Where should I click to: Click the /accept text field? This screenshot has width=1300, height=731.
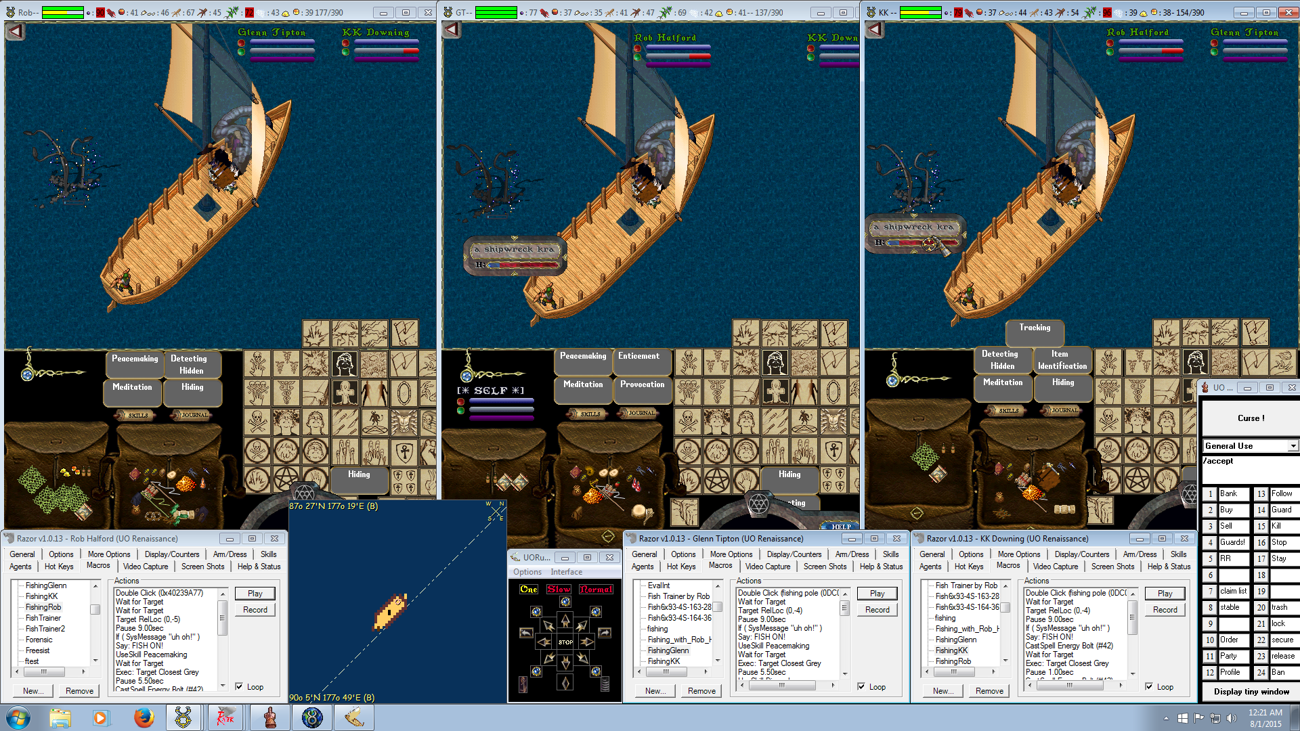(1251, 468)
